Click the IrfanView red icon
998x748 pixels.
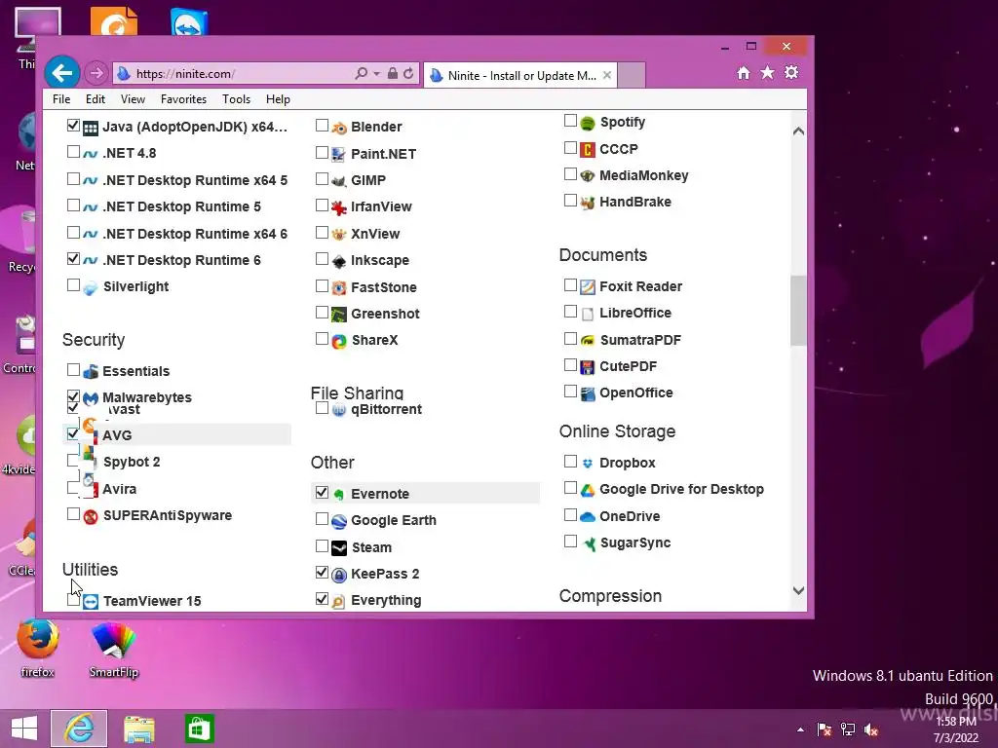coord(339,207)
